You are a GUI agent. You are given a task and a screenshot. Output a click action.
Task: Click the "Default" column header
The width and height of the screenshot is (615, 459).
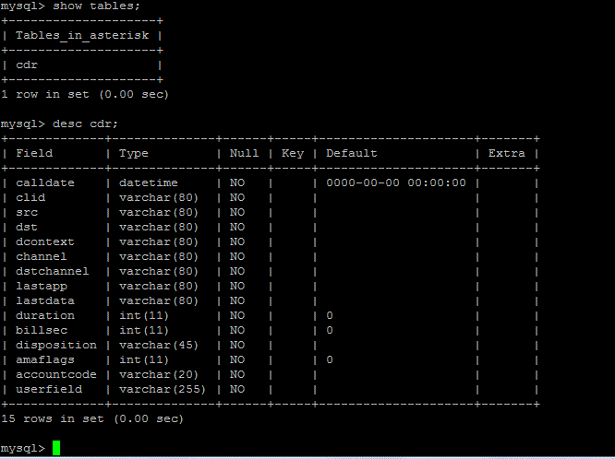click(x=352, y=153)
